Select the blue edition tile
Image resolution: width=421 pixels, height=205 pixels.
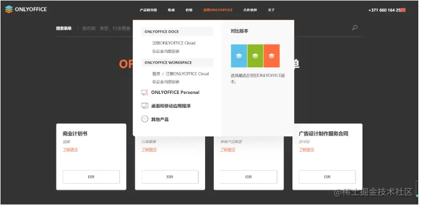tap(239, 56)
